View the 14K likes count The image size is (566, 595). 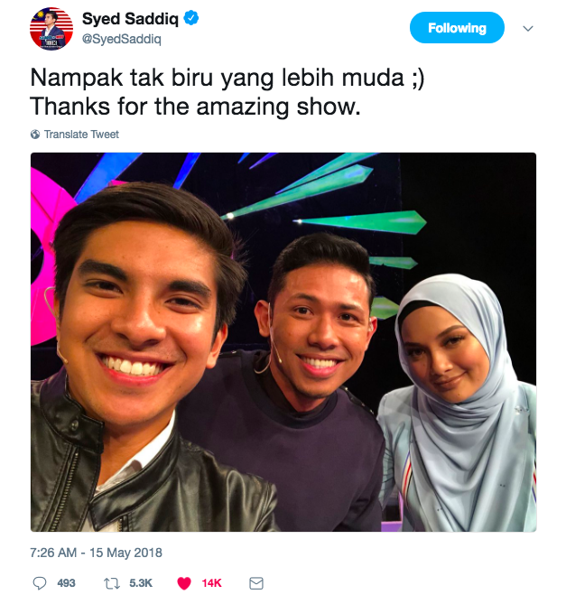tap(211, 583)
